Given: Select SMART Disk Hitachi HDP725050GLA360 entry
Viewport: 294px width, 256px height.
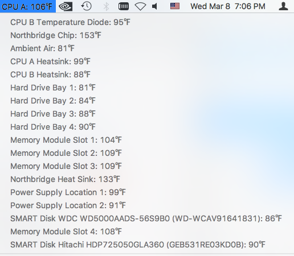Looking at the screenshot, I should pyautogui.click(x=147, y=245).
